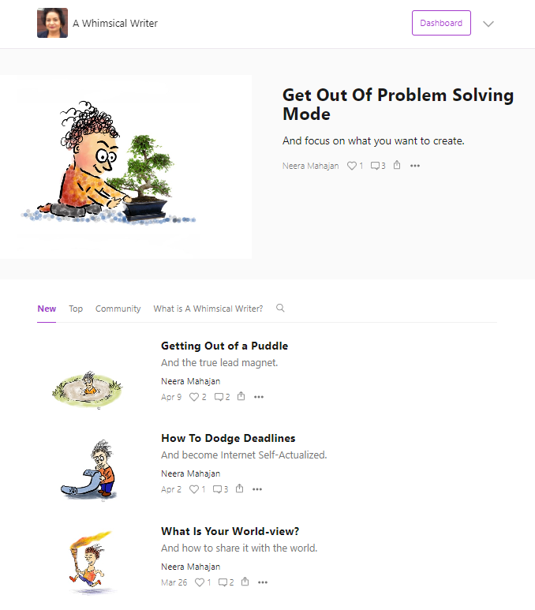
Task: Share the How To Dodge Deadlines post
Action: 240,488
